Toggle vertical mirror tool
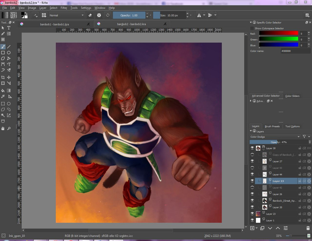312x241 pixels. coord(210,15)
